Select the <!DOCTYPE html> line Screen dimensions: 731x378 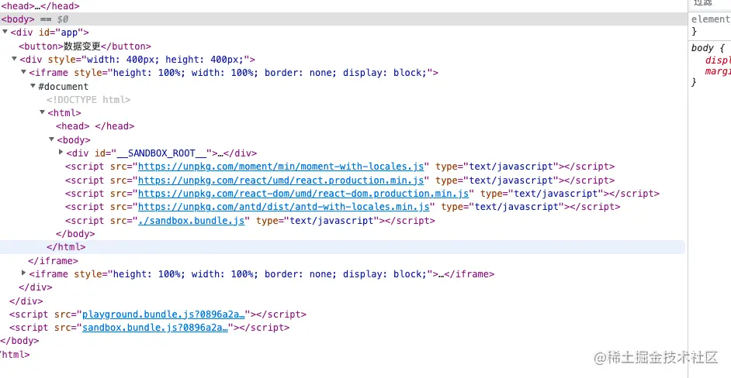click(88, 100)
